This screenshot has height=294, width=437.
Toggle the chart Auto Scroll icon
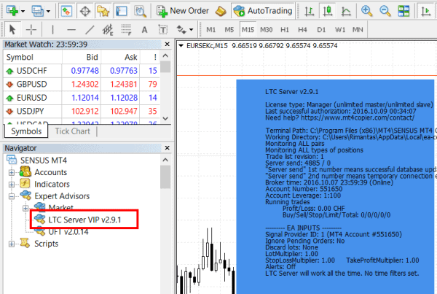coord(425,11)
